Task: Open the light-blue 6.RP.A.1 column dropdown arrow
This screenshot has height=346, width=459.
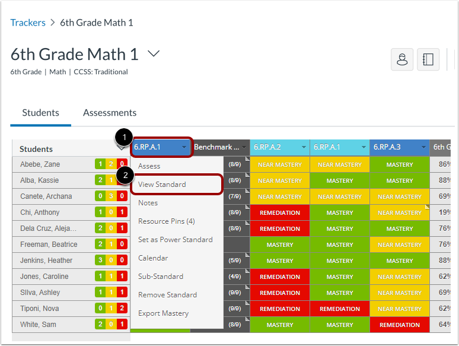Action: 364,147
